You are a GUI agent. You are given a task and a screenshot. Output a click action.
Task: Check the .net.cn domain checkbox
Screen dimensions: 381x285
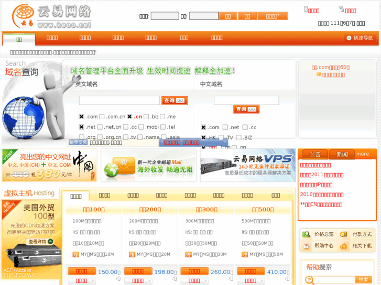coord(100,127)
